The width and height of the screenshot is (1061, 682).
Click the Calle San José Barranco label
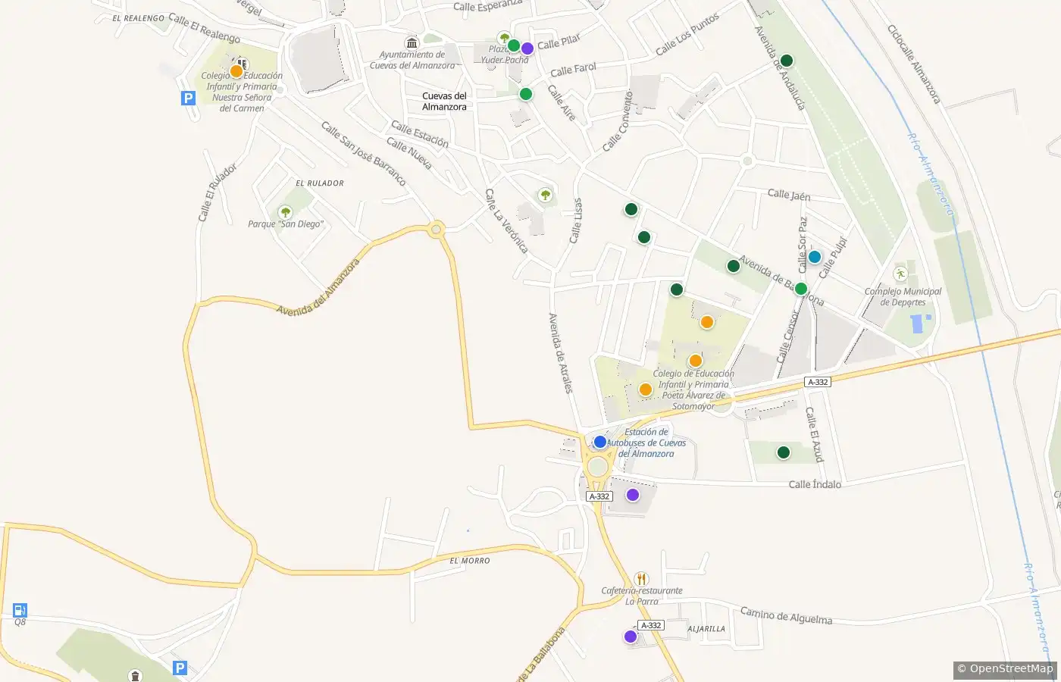click(x=364, y=154)
